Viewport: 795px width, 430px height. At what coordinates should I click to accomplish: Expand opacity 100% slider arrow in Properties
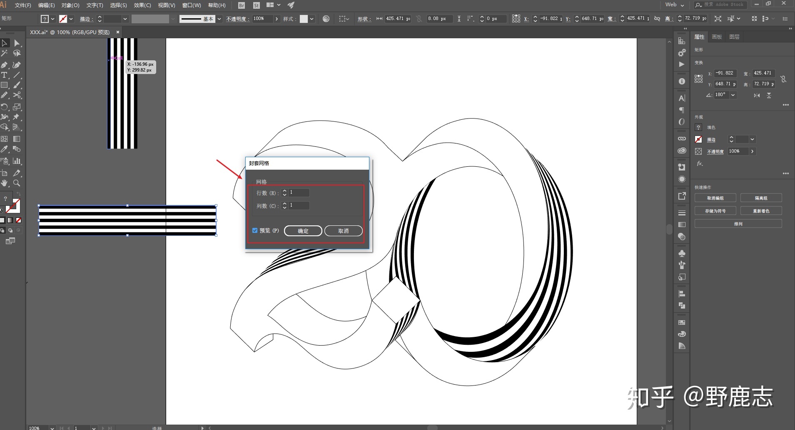[x=752, y=151]
